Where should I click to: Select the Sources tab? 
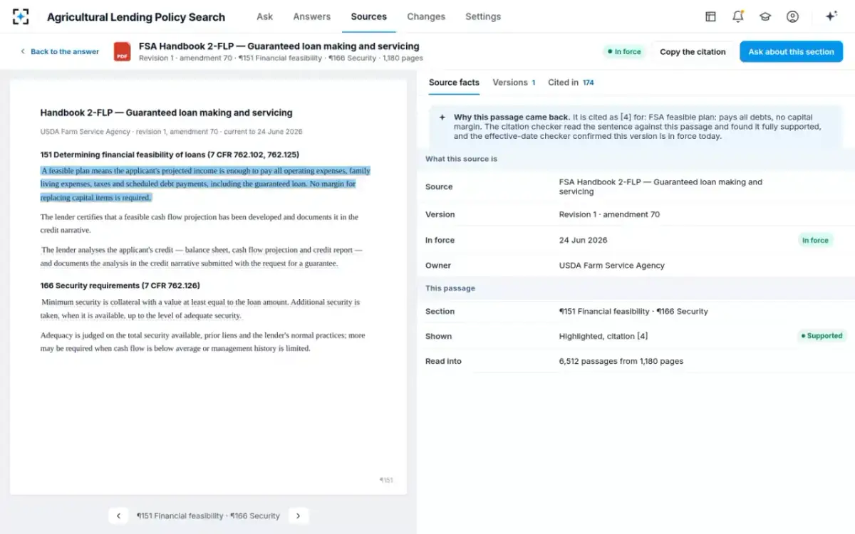pos(369,16)
